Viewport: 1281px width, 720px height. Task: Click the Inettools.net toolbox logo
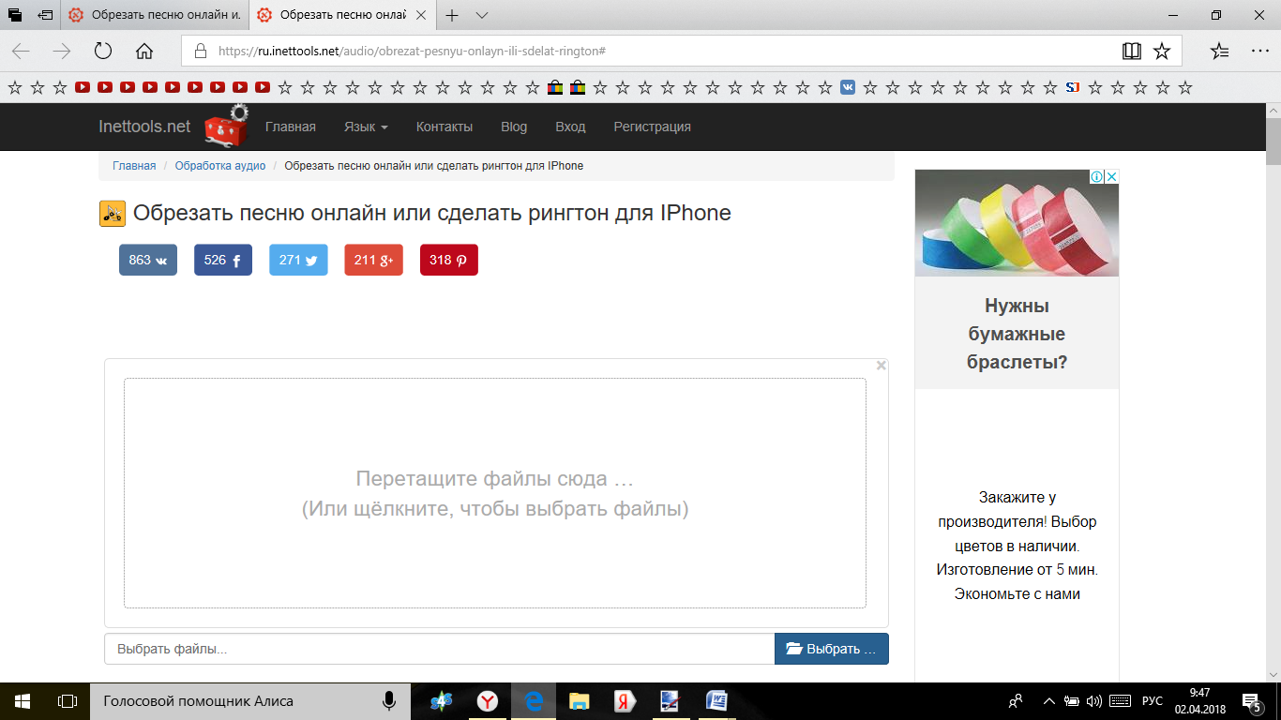(226, 127)
